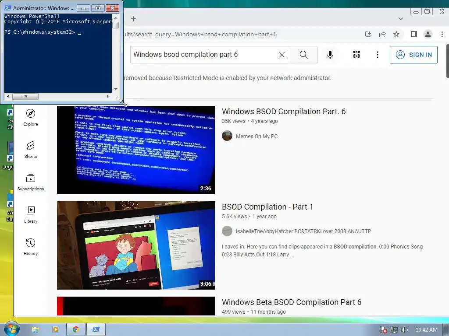Screen dimensions: 449x336
Task: Click PowerShell scroll up arrow
Action: coord(116,17)
